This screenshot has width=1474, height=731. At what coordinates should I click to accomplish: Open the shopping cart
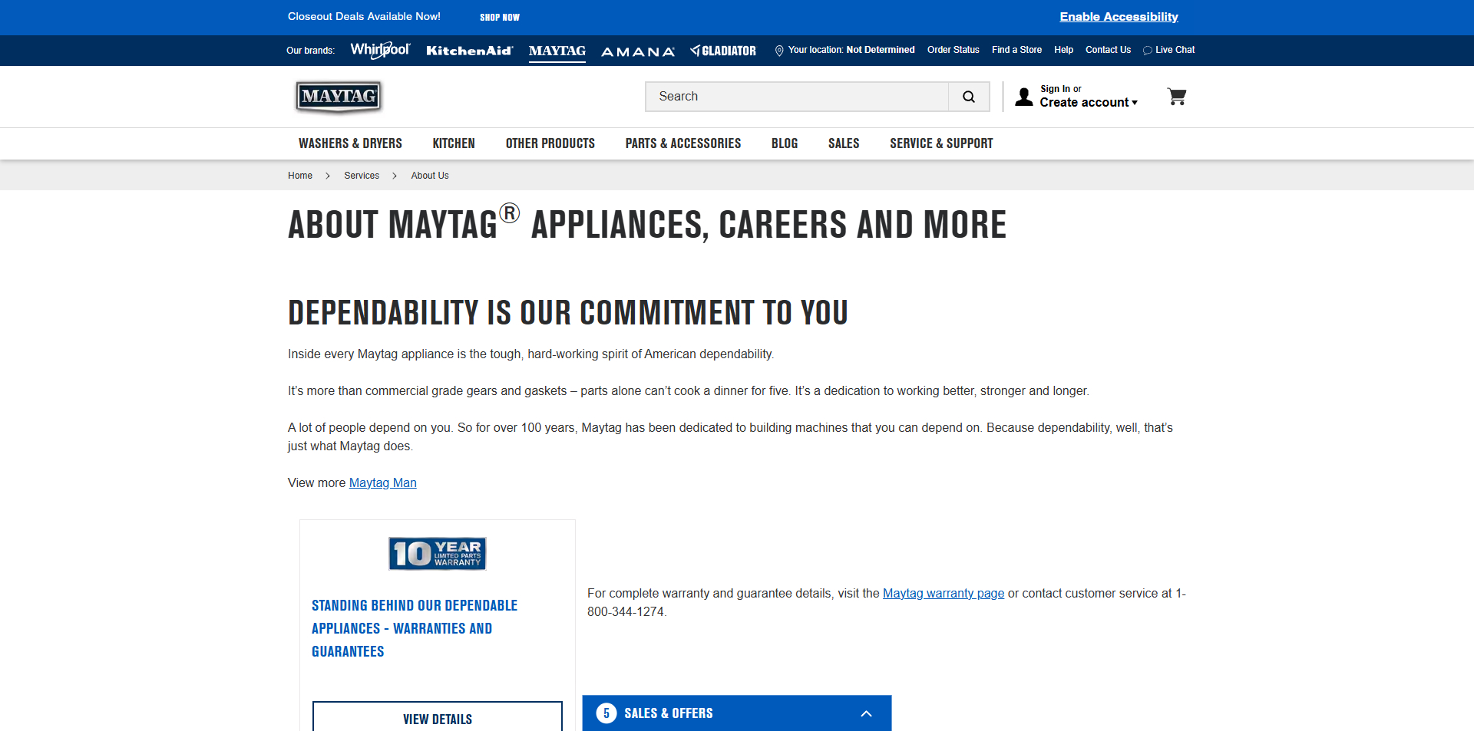coord(1177,96)
